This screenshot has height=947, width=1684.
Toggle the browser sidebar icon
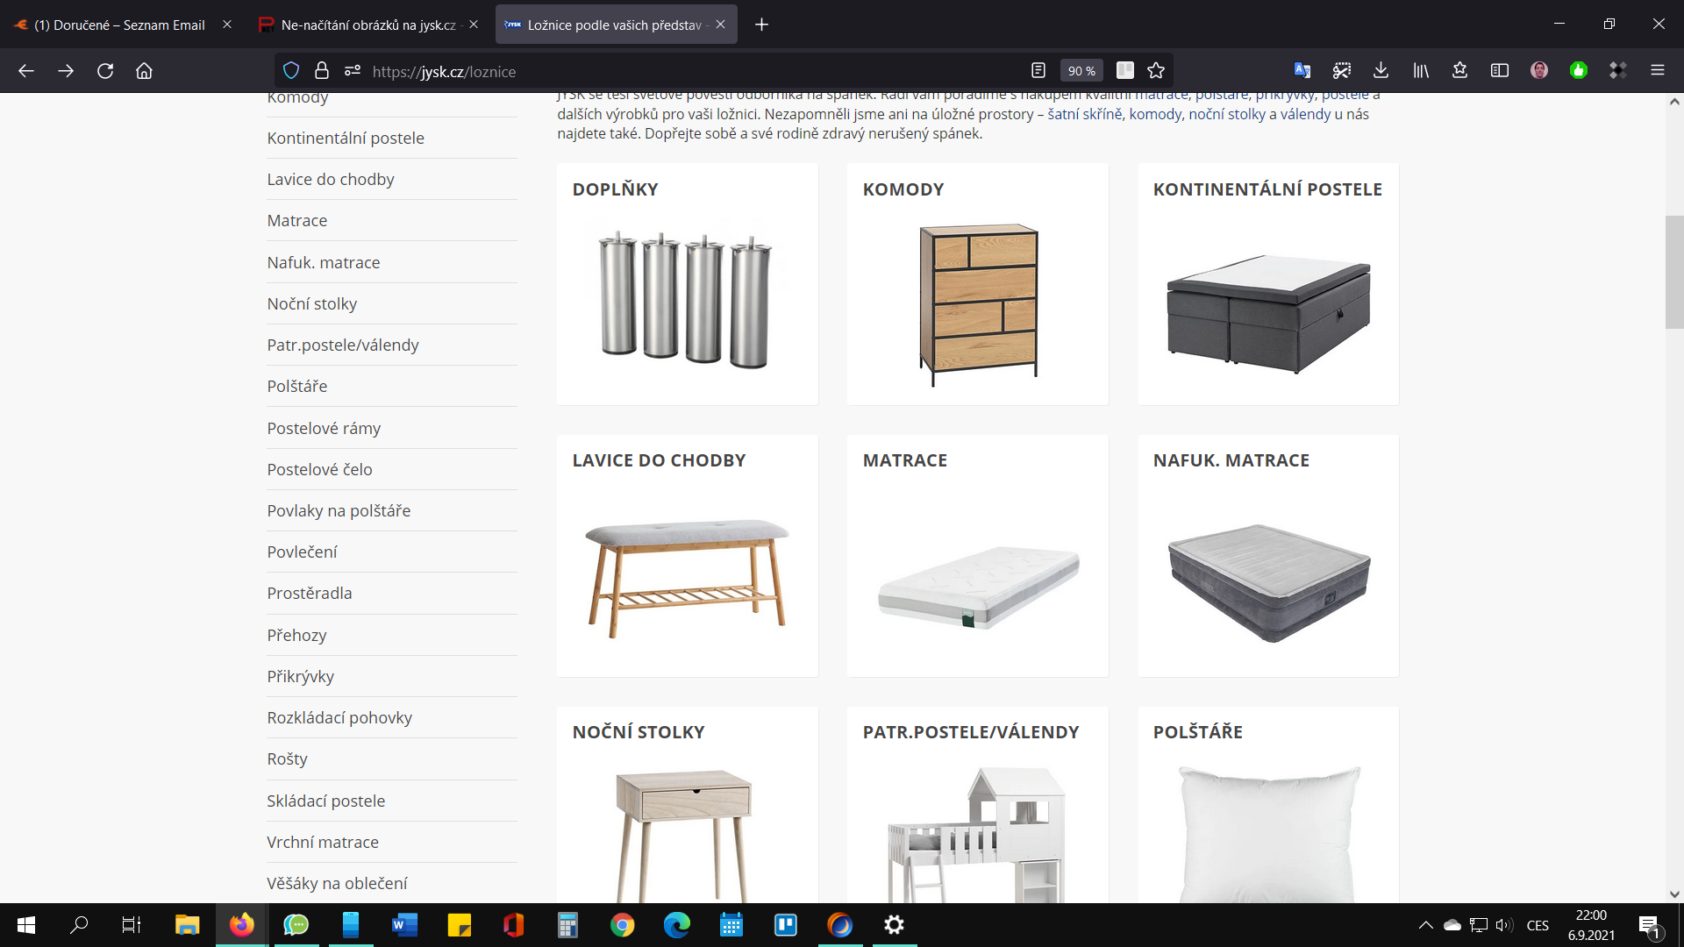click(x=1500, y=71)
